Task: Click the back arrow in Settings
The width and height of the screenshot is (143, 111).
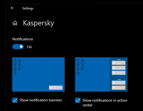Action: click(x=12, y=8)
